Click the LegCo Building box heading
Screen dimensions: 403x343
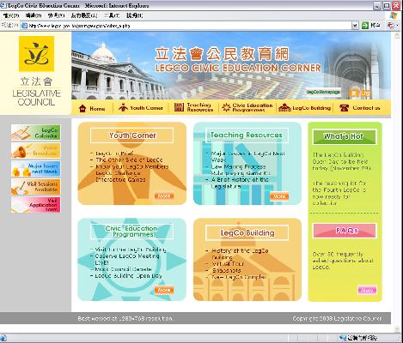click(x=247, y=232)
